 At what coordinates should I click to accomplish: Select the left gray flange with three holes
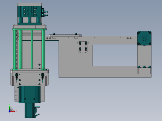point(17,94)
